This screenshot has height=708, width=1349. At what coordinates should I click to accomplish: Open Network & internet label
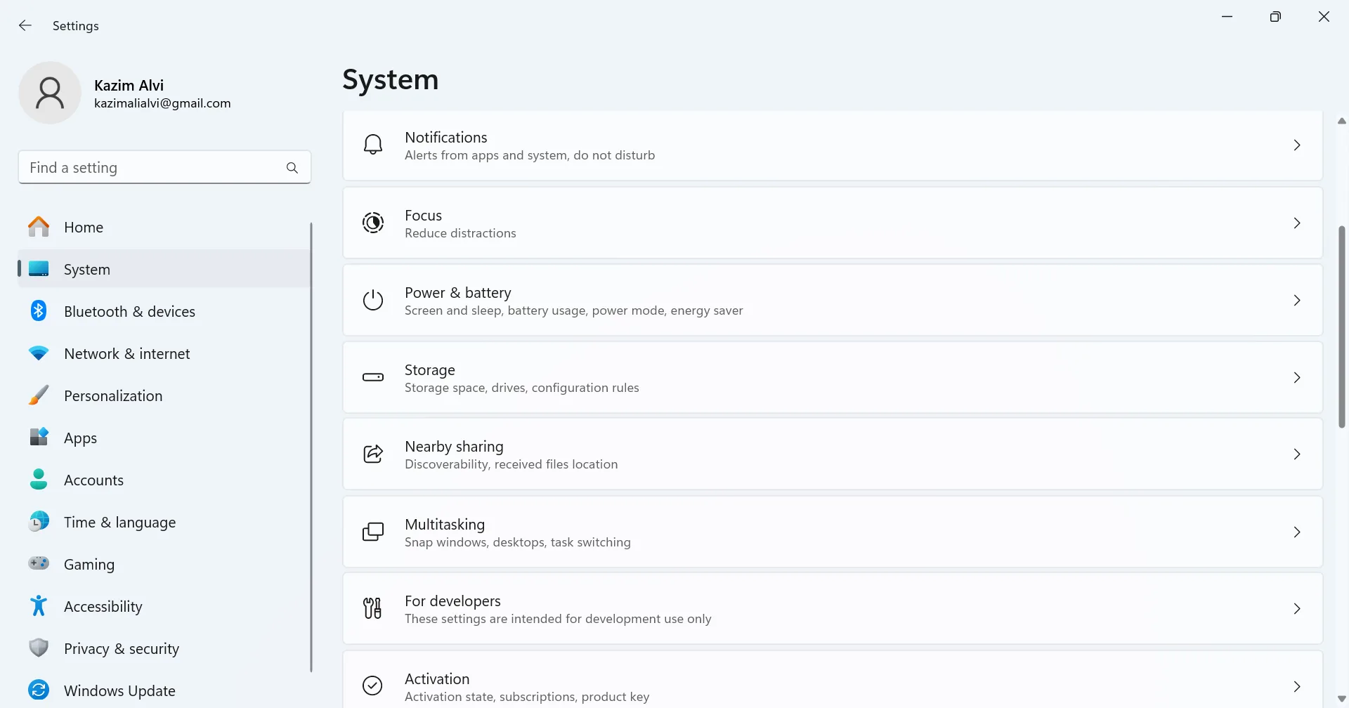(x=127, y=354)
